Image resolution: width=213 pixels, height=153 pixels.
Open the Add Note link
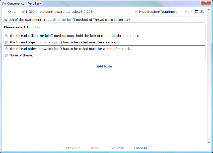104,66
